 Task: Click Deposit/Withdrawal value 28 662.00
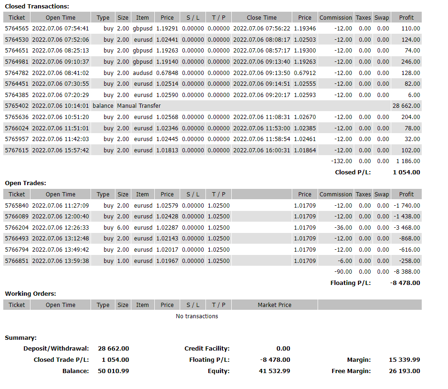[x=114, y=349]
